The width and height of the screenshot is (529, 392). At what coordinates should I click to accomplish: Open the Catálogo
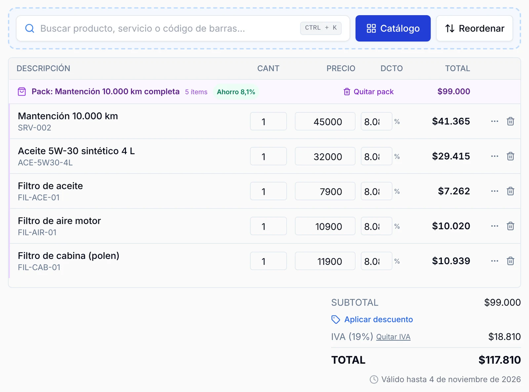pos(393,28)
